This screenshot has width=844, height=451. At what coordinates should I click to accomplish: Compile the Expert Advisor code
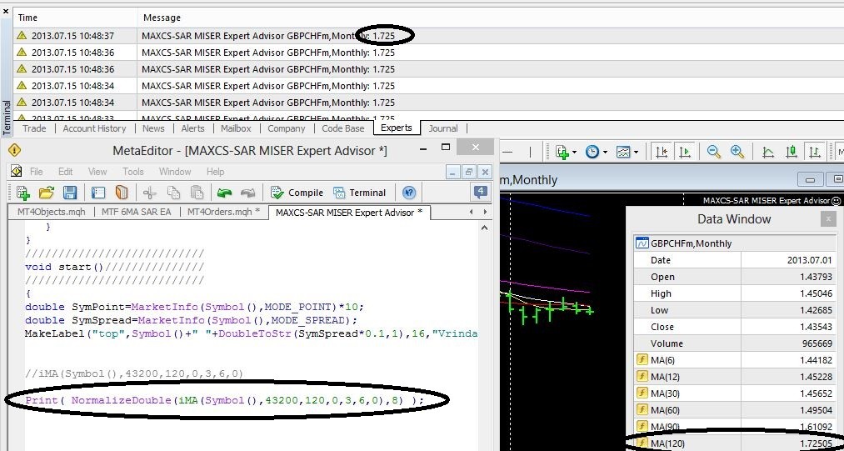297,193
